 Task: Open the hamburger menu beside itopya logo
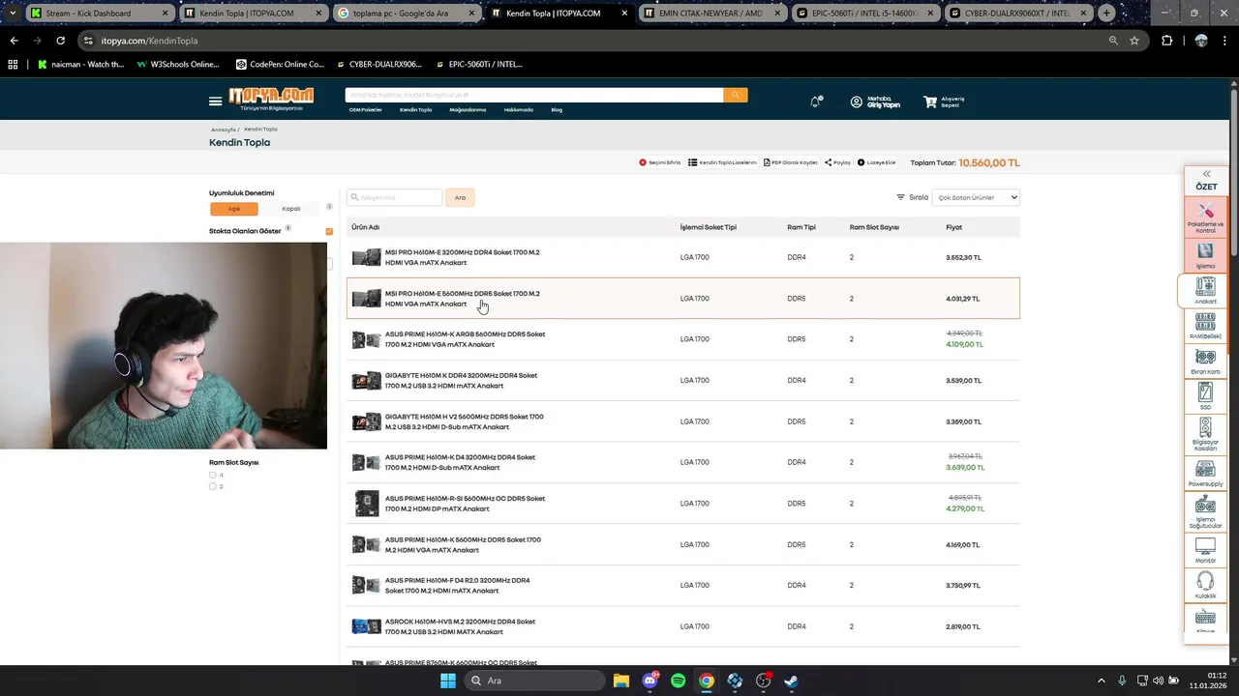pos(215,101)
